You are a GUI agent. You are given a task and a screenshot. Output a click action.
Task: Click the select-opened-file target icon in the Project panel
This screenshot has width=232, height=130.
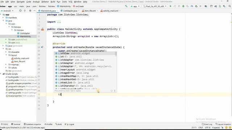tap(20, 10)
